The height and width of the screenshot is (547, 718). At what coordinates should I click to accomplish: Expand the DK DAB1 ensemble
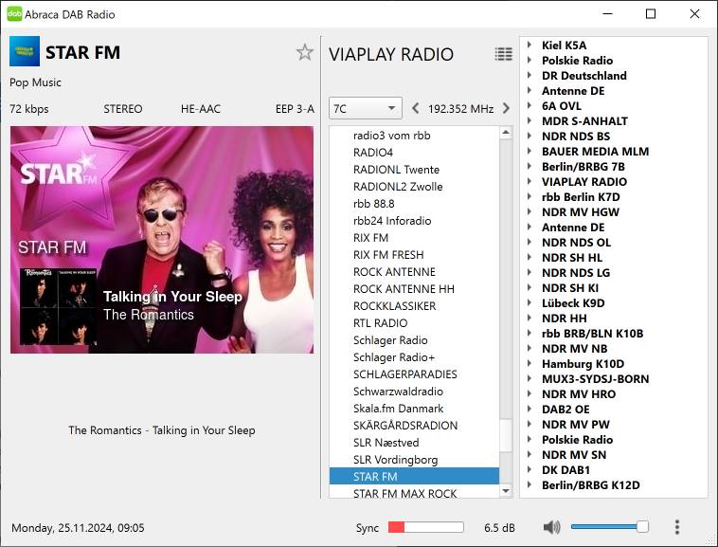click(529, 470)
